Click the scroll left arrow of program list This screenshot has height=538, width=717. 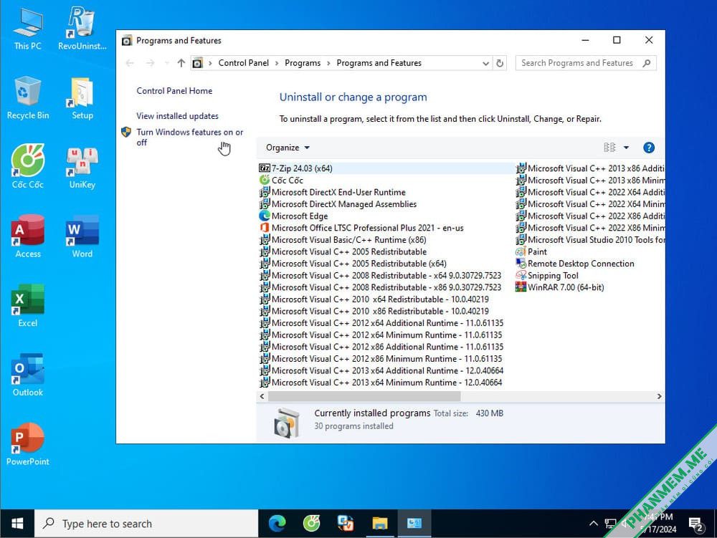click(x=262, y=396)
